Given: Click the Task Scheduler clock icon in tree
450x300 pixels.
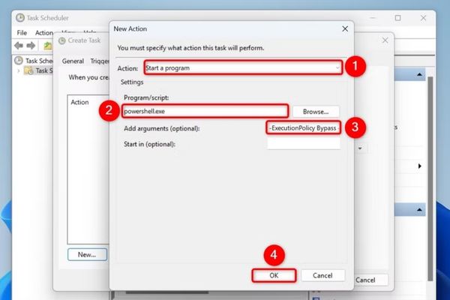Looking at the screenshot, I should [x=19, y=61].
